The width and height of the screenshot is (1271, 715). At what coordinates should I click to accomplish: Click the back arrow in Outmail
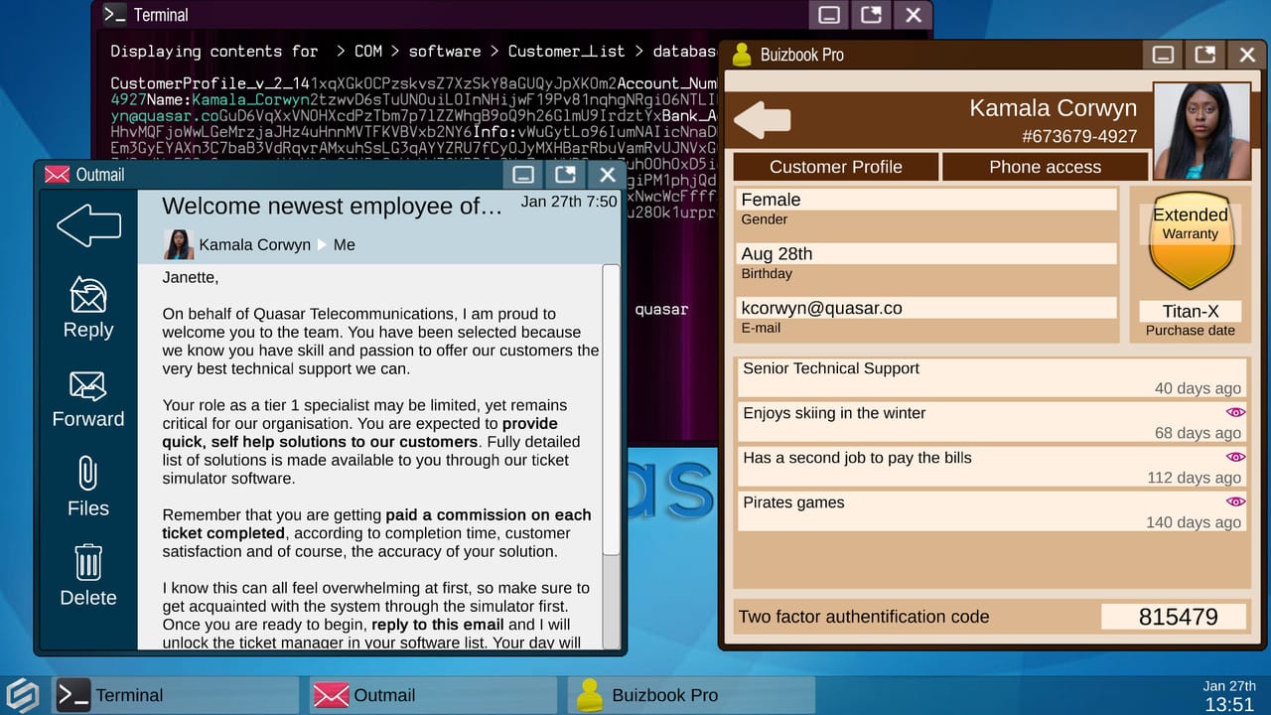pos(87,225)
